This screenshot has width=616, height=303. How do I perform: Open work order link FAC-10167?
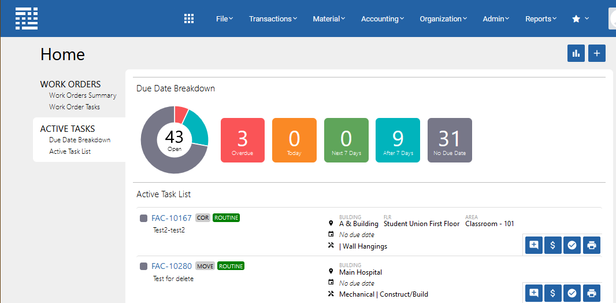(171, 218)
